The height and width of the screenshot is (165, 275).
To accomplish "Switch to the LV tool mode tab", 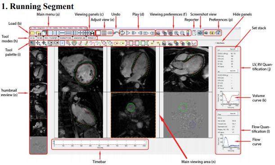I will click(32, 38).
